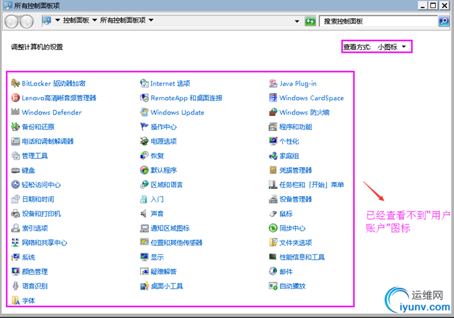Select 控制面板 breadcrumb in address bar
This screenshot has width=454, height=318.
click(x=76, y=20)
